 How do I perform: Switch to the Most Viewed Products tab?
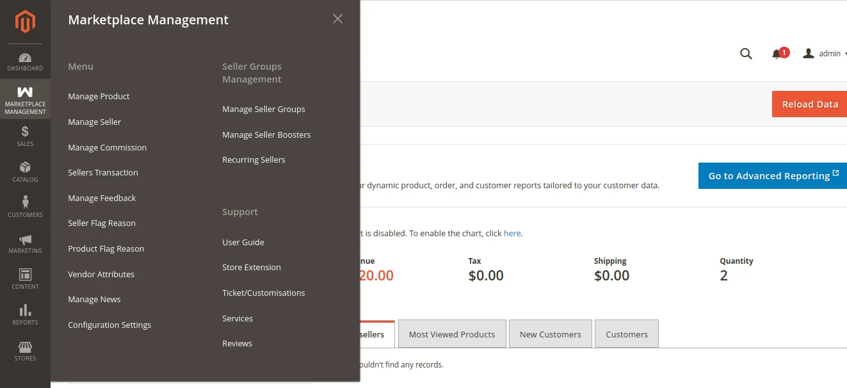click(452, 334)
